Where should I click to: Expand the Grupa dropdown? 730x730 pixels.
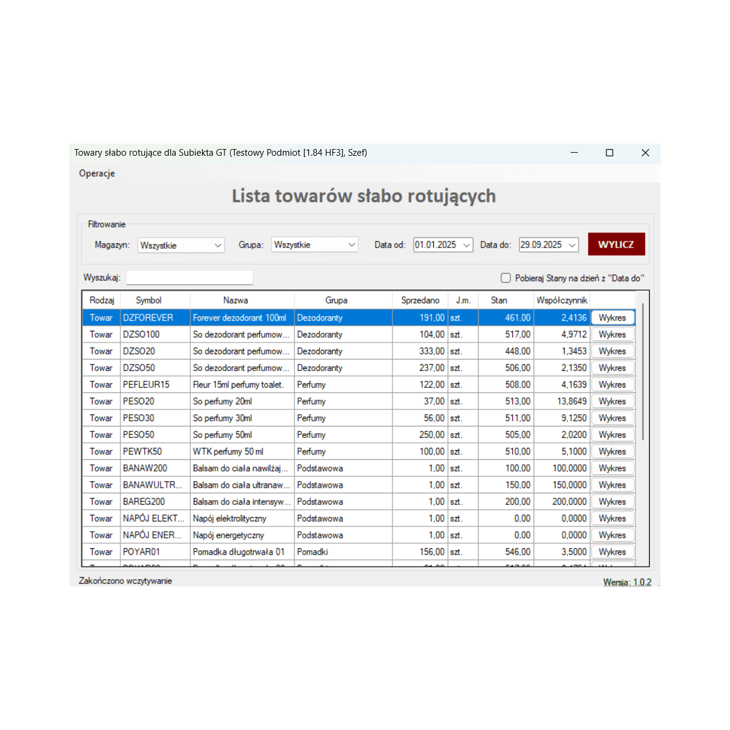point(352,245)
